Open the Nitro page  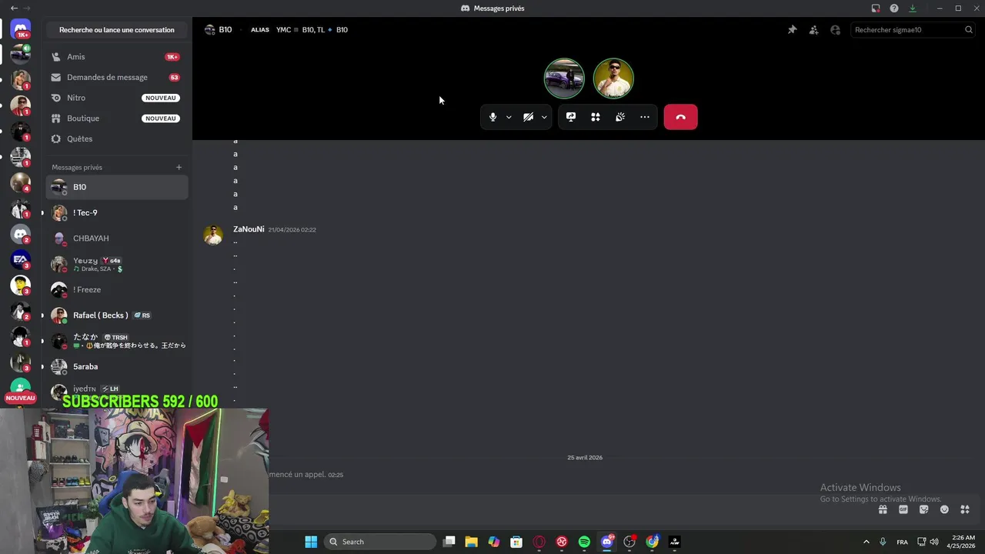tap(117, 98)
